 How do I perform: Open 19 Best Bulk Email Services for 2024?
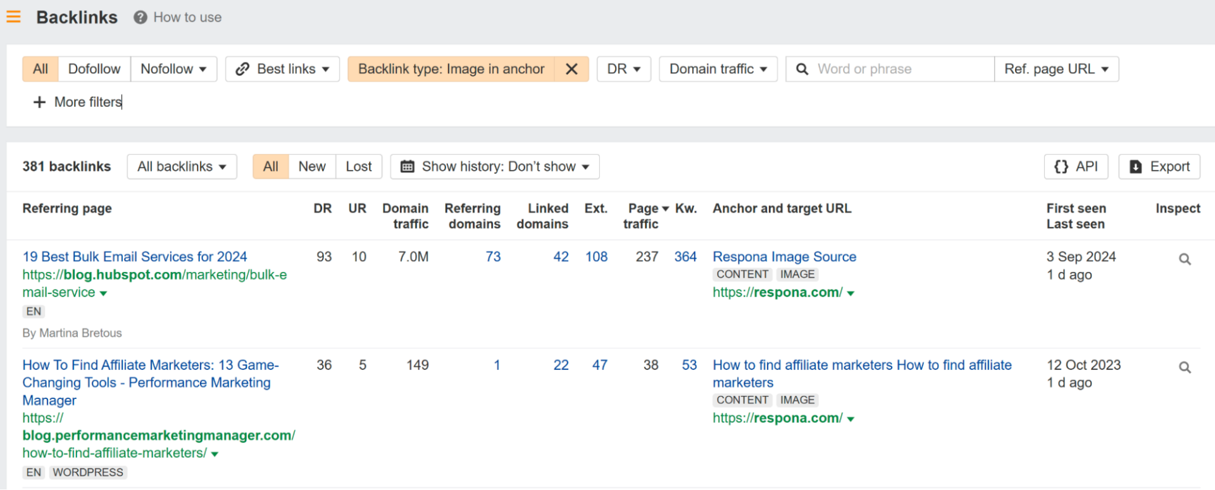[135, 257]
